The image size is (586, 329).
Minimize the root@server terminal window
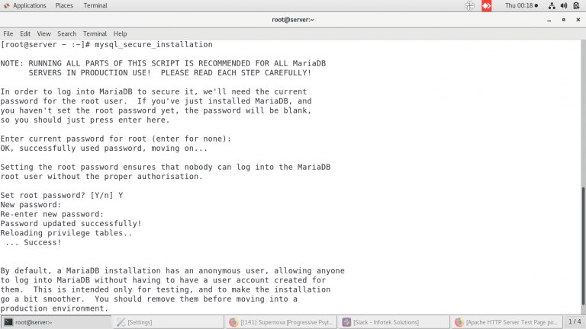click(549, 20)
